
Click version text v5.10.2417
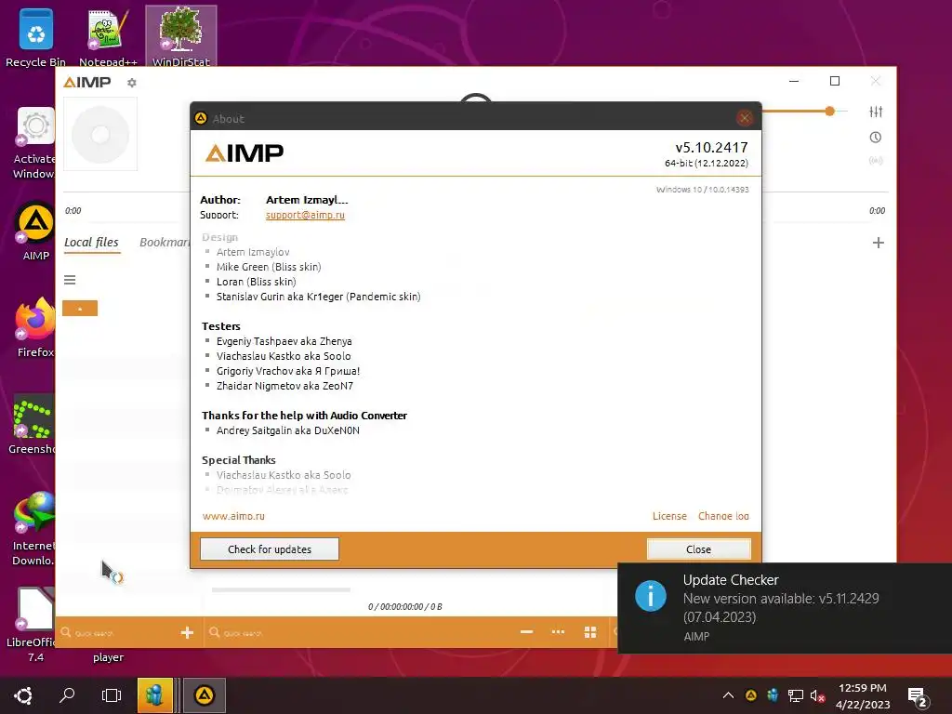click(711, 148)
